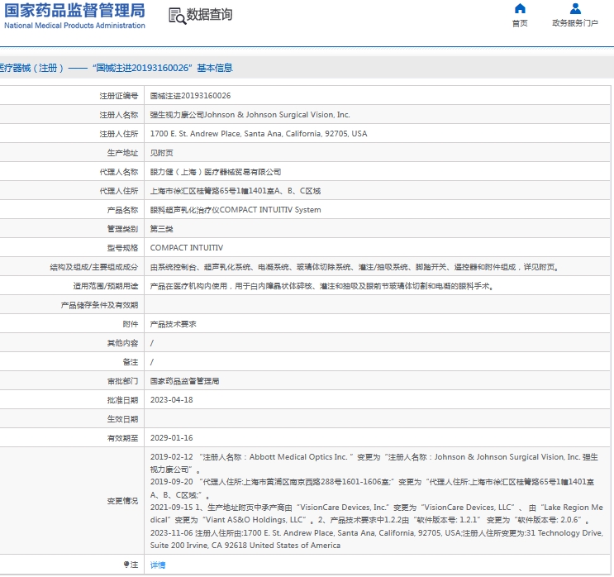This screenshot has width=614, height=577.
Task: Click the 国家药品监督管理局 logo
Action: coord(74,11)
